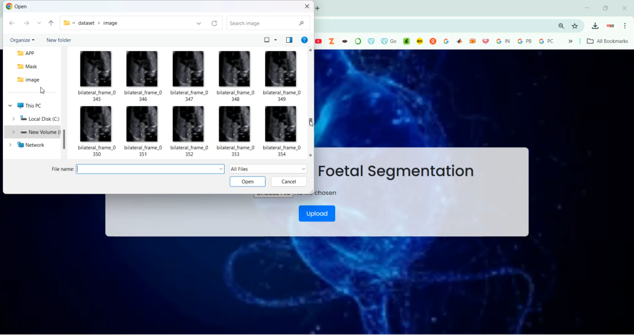Toggle the preview pane icon
The width and height of the screenshot is (634, 335).
pyautogui.click(x=289, y=40)
